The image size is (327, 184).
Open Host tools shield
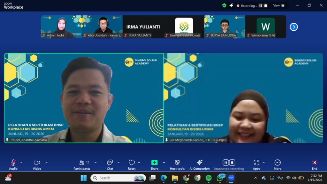(177, 163)
